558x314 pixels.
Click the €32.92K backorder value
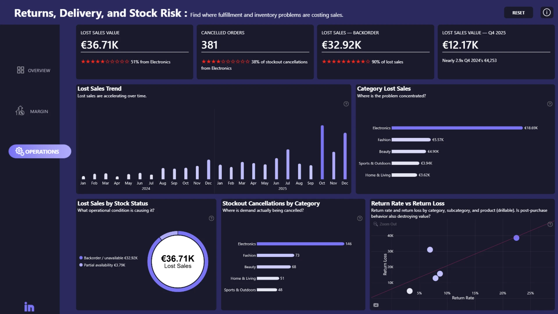click(x=341, y=45)
